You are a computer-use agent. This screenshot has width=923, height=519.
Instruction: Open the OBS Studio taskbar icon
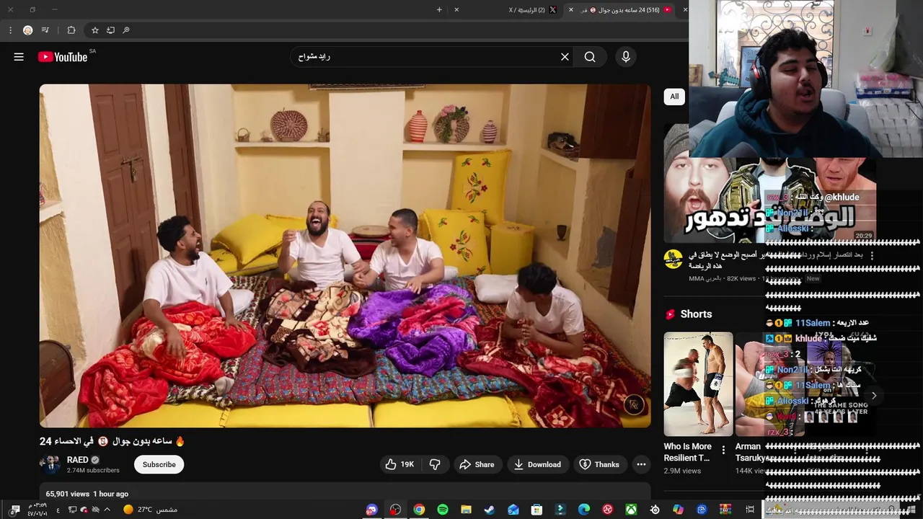tap(395, 510)
